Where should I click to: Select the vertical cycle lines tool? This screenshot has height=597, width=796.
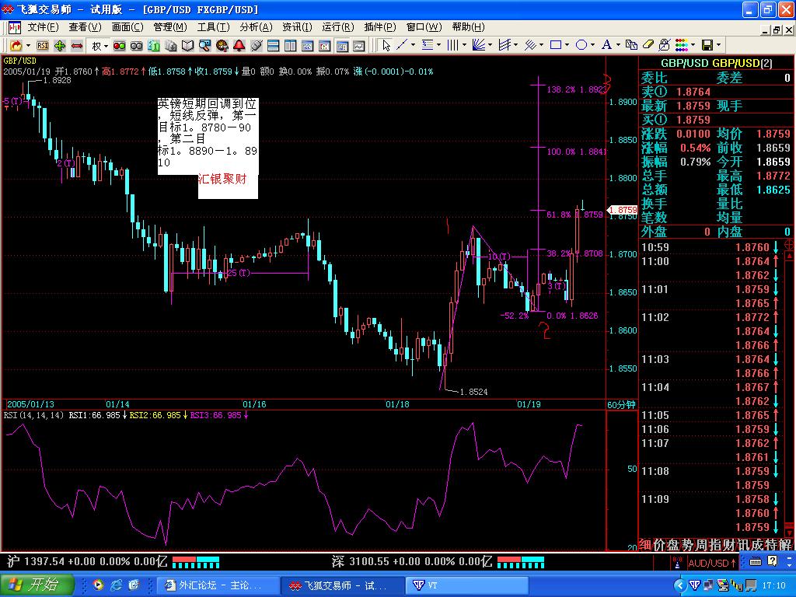[453, 45]
